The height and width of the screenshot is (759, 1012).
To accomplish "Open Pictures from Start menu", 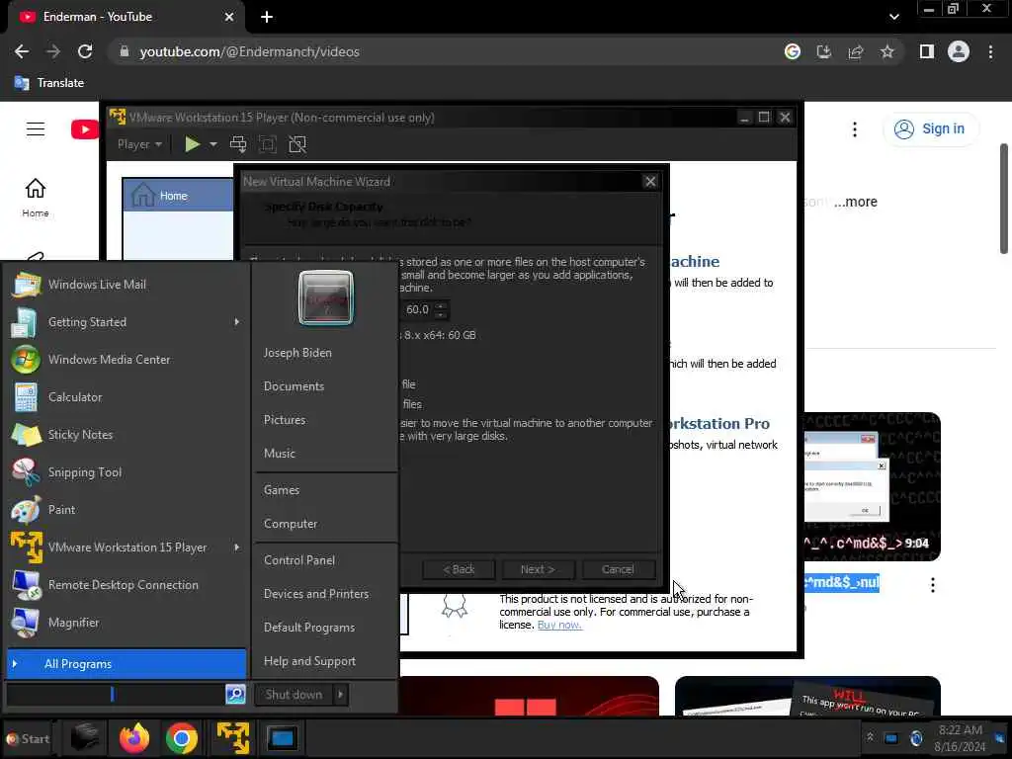I will (x=285, y=420).
